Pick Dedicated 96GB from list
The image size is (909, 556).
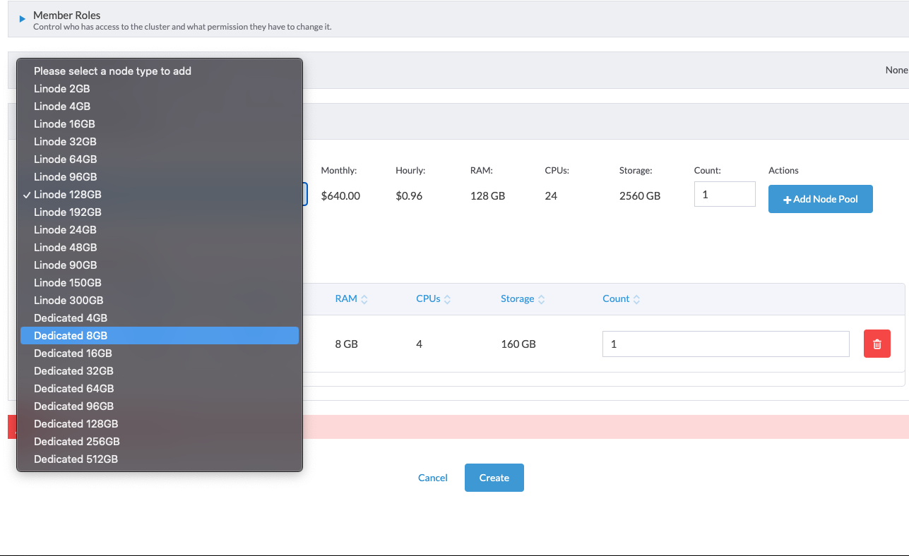160,406
